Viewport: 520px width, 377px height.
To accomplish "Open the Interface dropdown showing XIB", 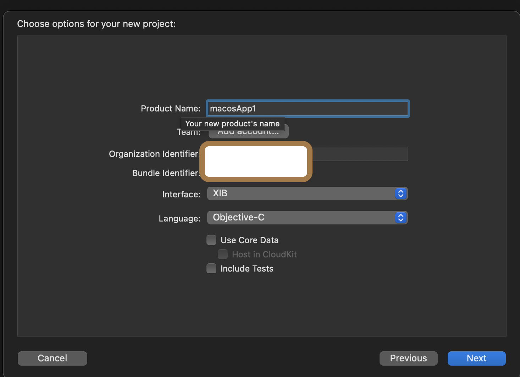I will pyautogui.click(x=302, y=194).
